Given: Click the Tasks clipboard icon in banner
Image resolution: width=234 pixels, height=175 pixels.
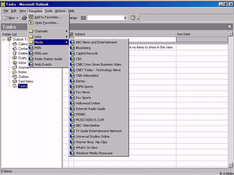Looking at the screenshot, I should [x=230, y=27].
